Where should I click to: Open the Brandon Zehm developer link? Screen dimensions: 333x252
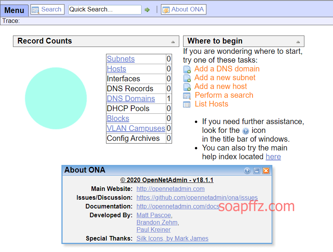point(157,223)
